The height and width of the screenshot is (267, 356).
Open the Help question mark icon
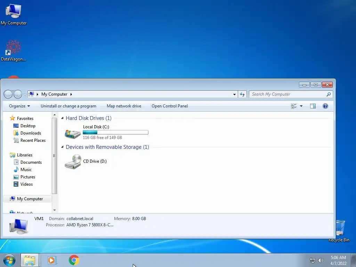click(325, 106)
